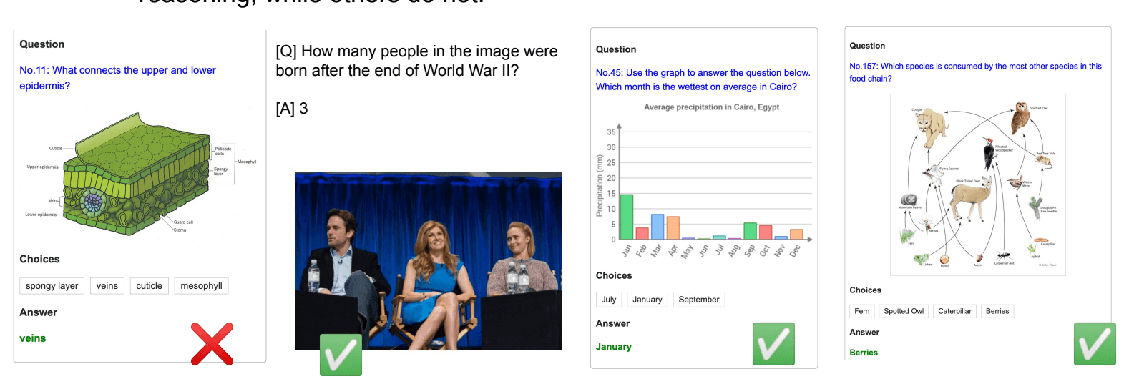1129x379 pixels.
Task: Click the food chain web diagram
Action: tap(978, 184)
